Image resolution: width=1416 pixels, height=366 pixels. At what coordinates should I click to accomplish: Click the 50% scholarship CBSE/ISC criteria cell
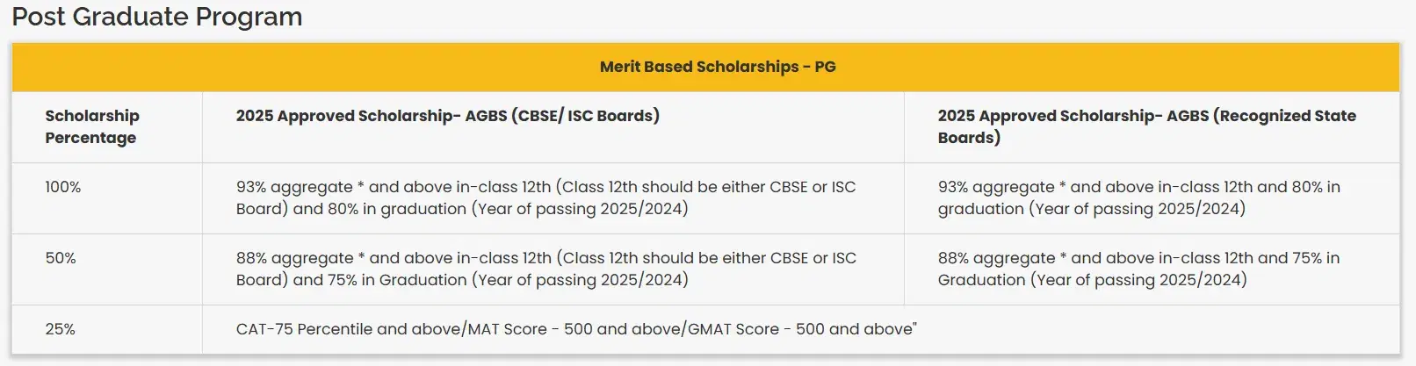545,269
